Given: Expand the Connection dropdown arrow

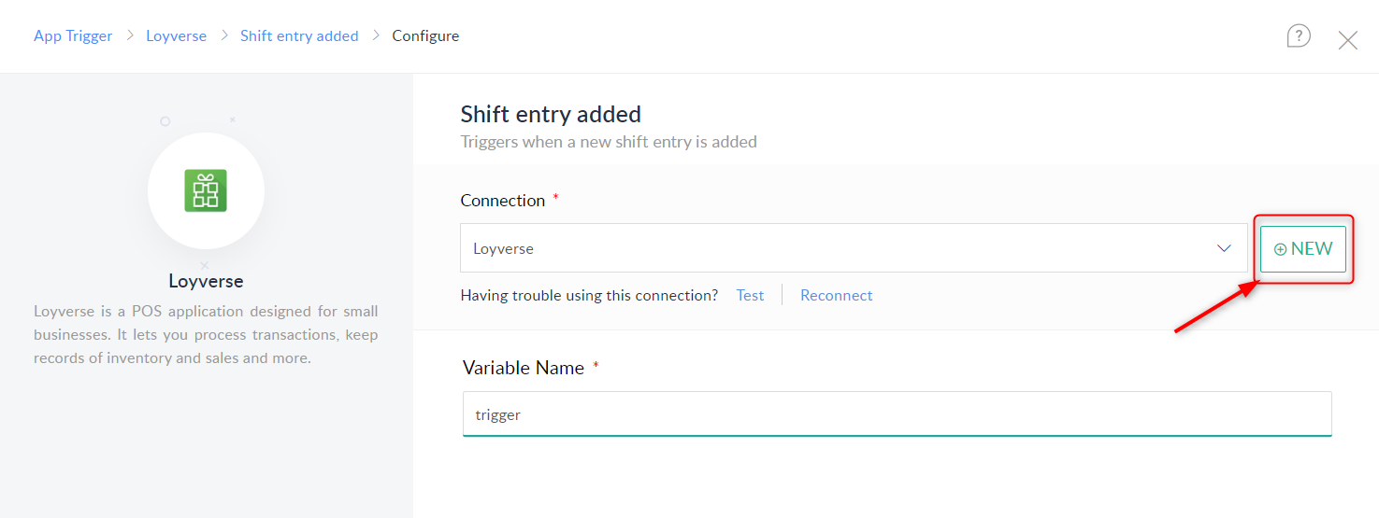Looking at the screenshot, I should [1223, 248].
